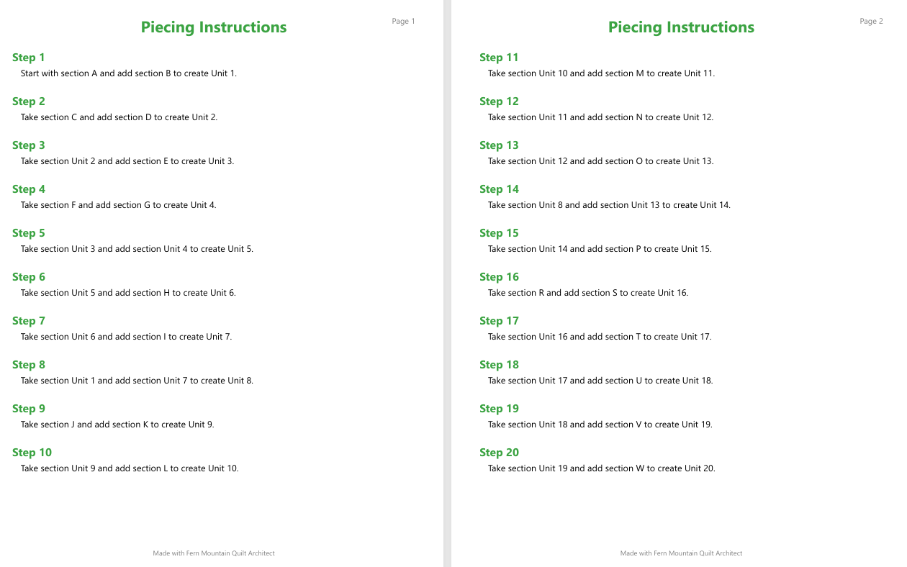Click instruction creating Unit 8 from Unit 1
The image size is (907, 567).
[x=137, y=381]
